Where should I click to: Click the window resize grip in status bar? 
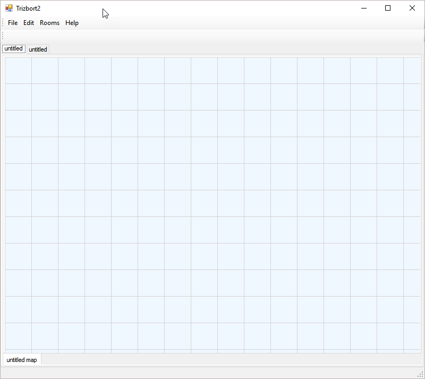[x=420, y=375]
